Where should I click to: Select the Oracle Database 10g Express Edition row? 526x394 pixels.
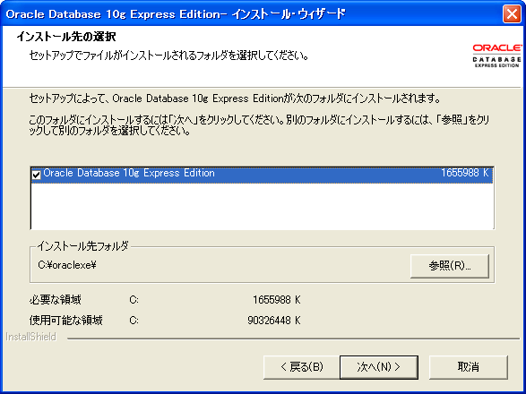coord(262,175)
